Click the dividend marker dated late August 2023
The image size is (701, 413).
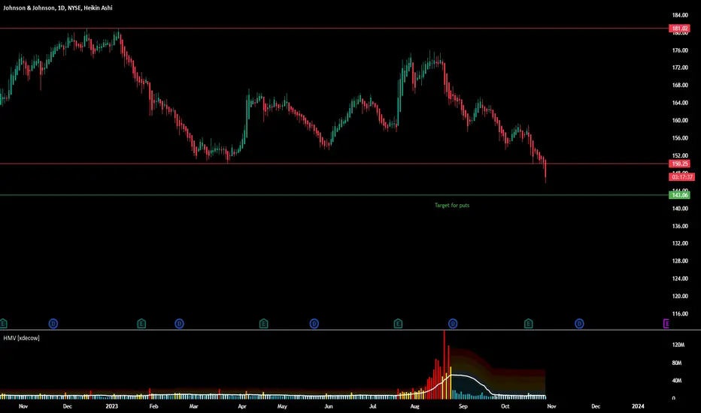click(x=453, y=324)
